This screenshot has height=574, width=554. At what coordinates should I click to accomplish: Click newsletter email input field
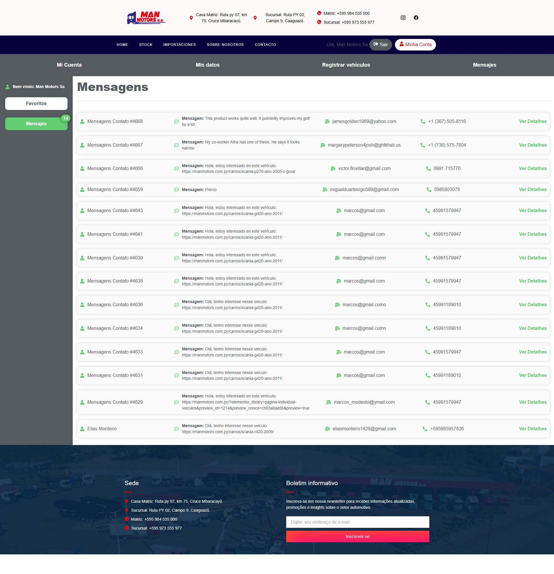coord(358,522)
